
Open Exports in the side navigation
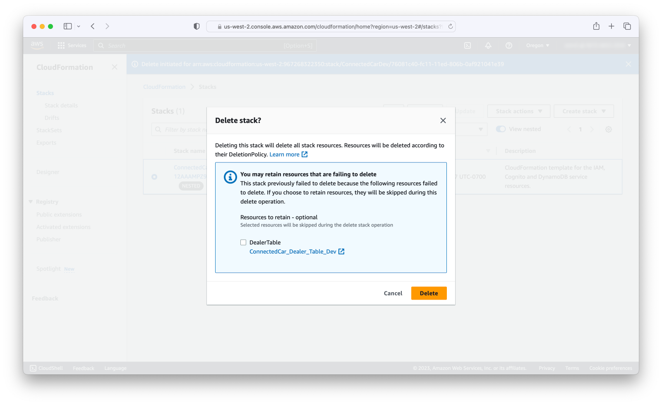click(x=46, y=143)
